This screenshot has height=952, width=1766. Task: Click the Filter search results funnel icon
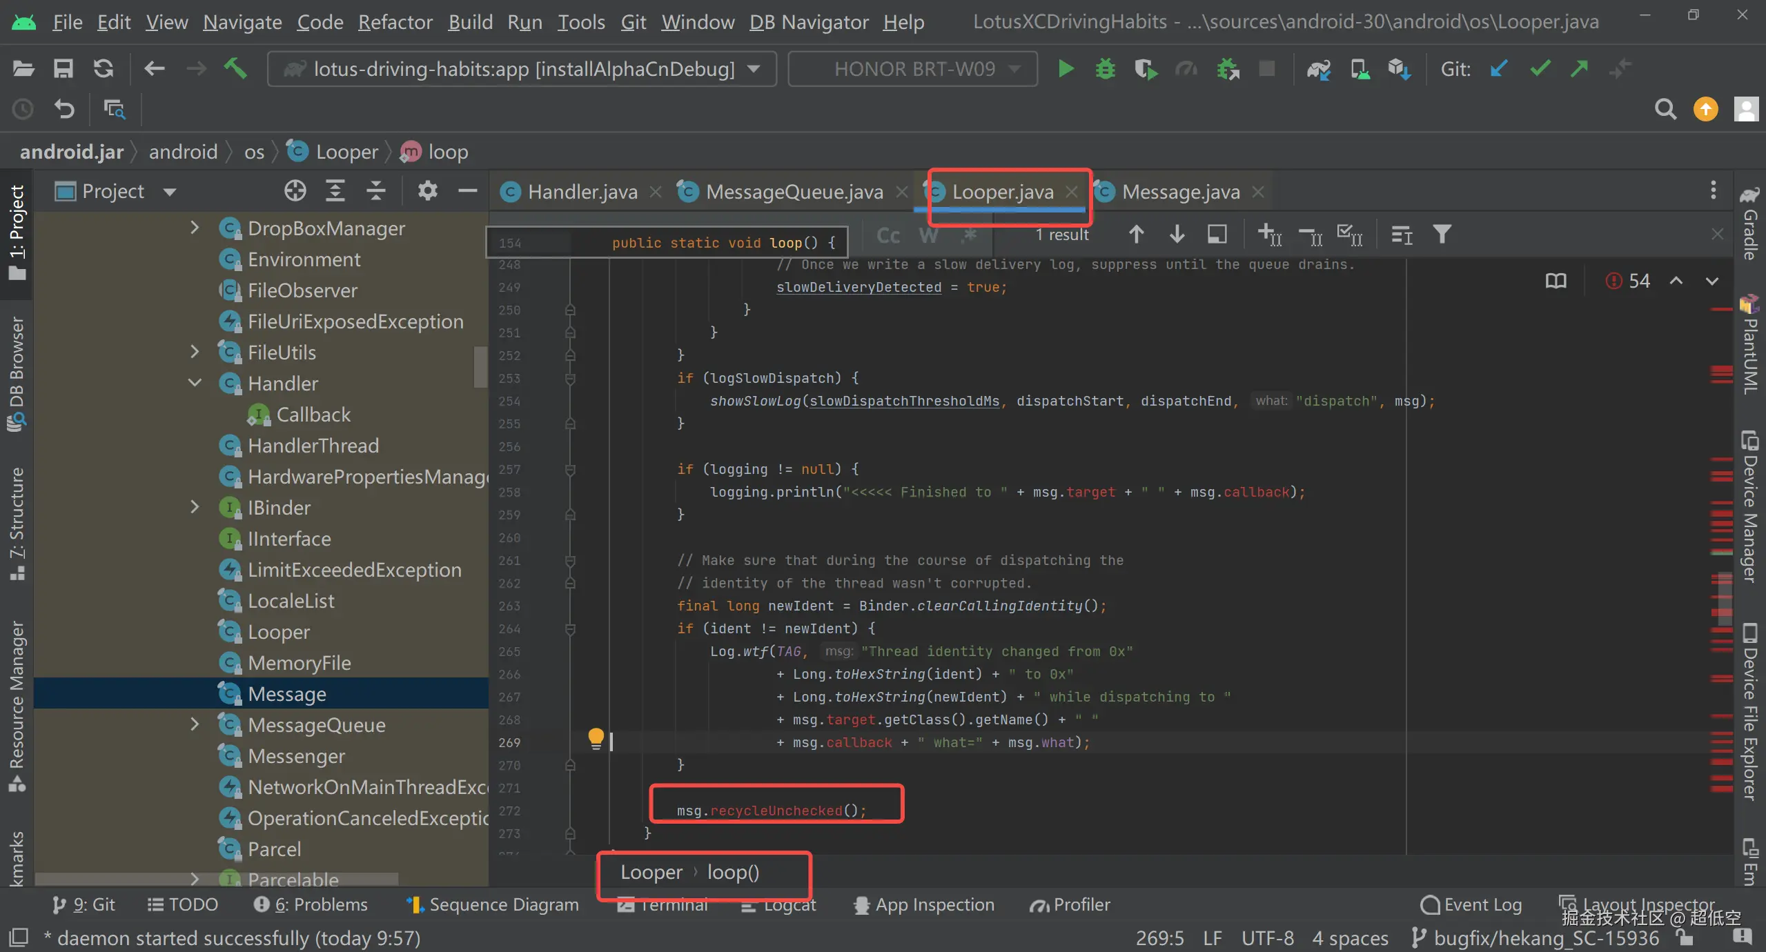click(1442, 235)
